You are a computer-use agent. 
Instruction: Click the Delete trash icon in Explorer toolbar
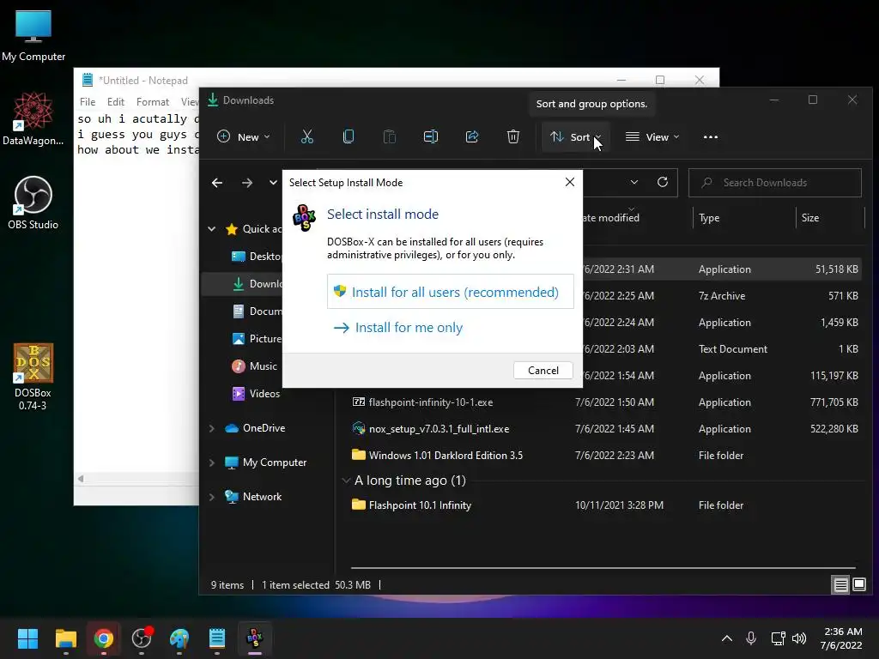(513, 136)
